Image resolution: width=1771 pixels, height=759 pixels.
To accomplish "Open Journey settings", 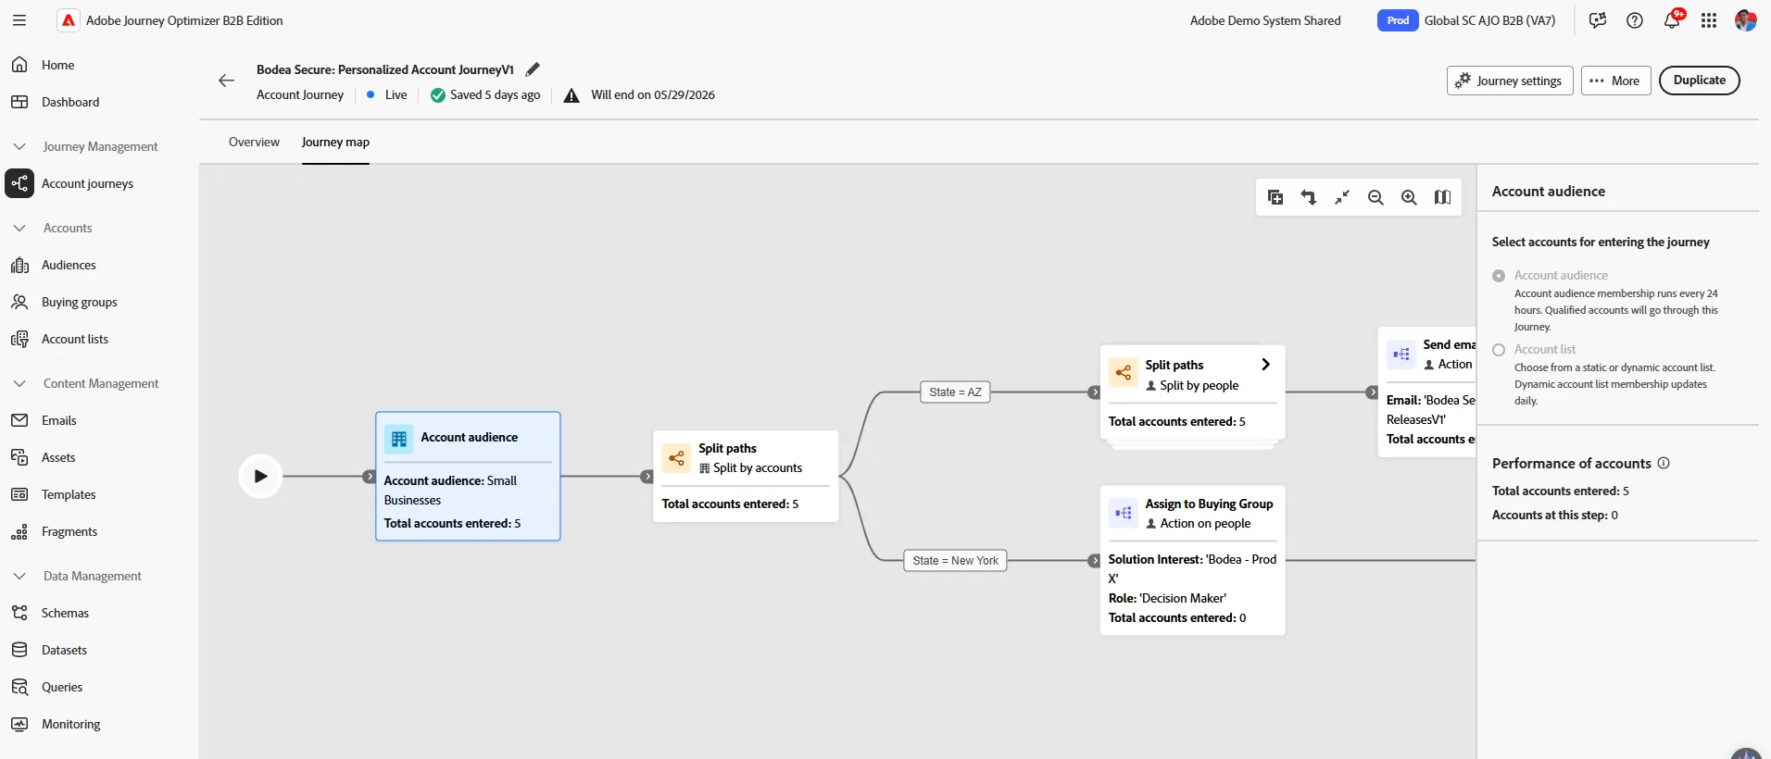I will 1510,81.
